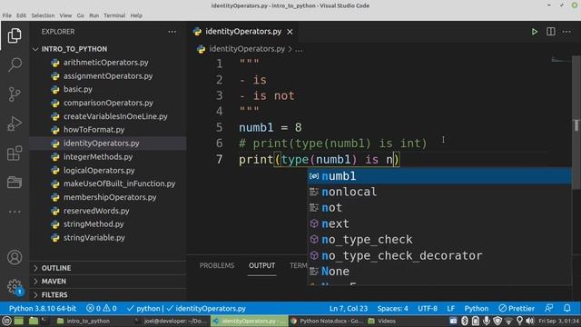Choose next autocomplete suggestion
This screenshot has width=581, height=327.
pos(439,224)
